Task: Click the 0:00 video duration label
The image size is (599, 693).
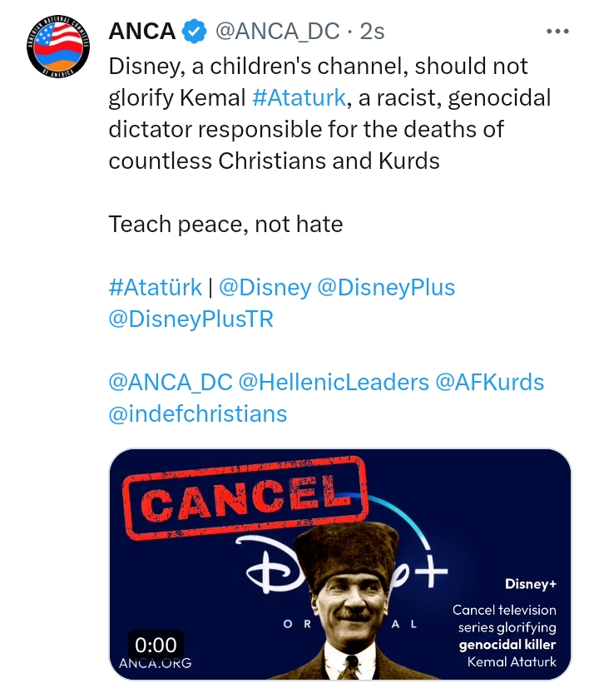Action: click(x=156, y=645)
